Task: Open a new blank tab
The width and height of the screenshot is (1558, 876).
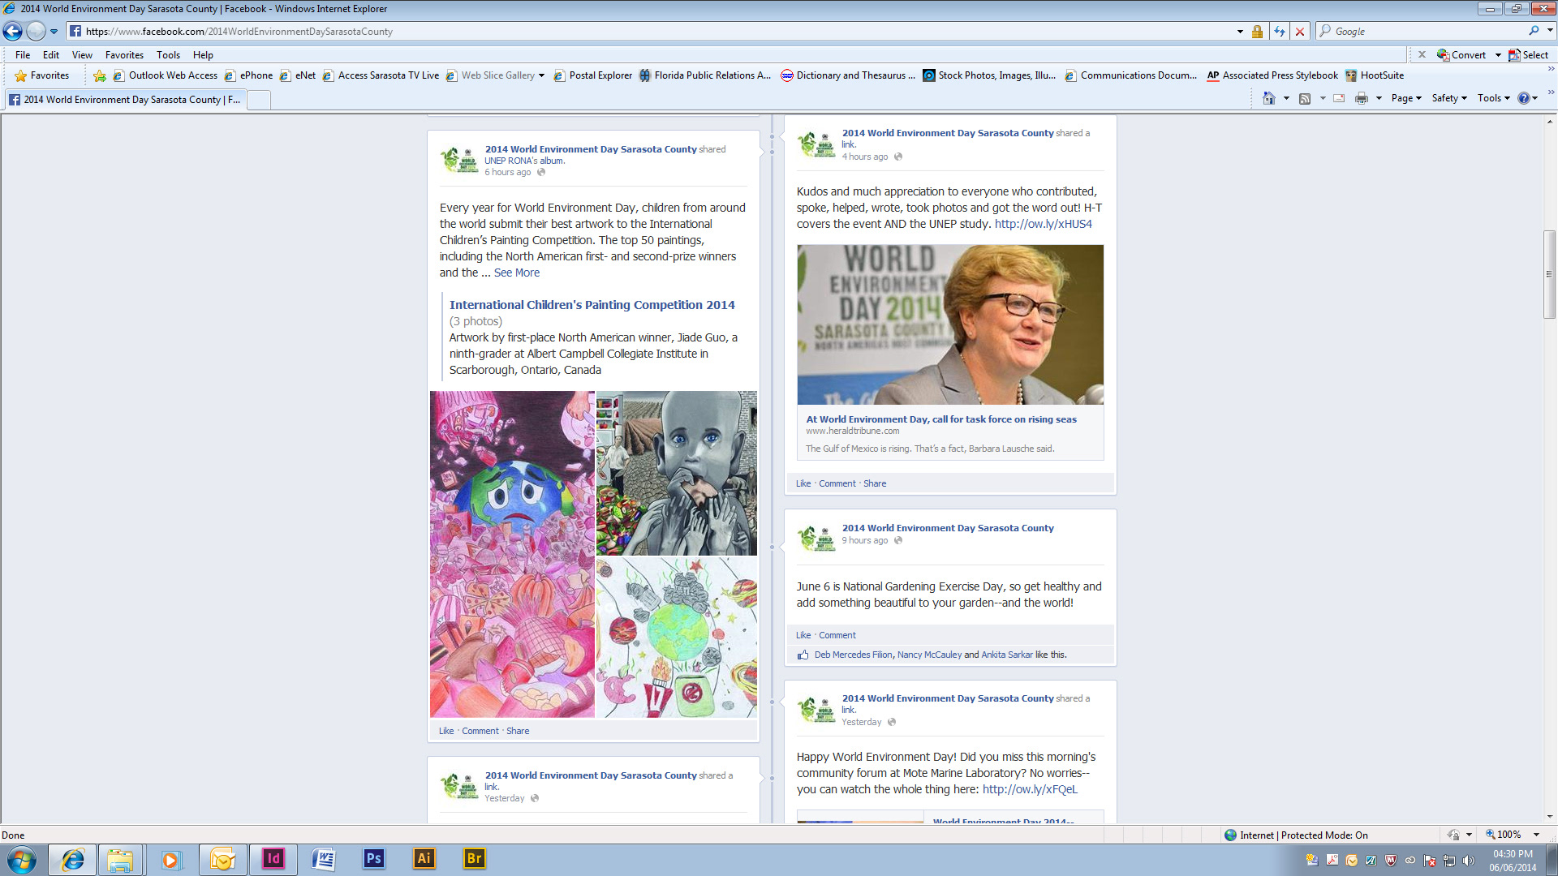Action: click(258, 100)
